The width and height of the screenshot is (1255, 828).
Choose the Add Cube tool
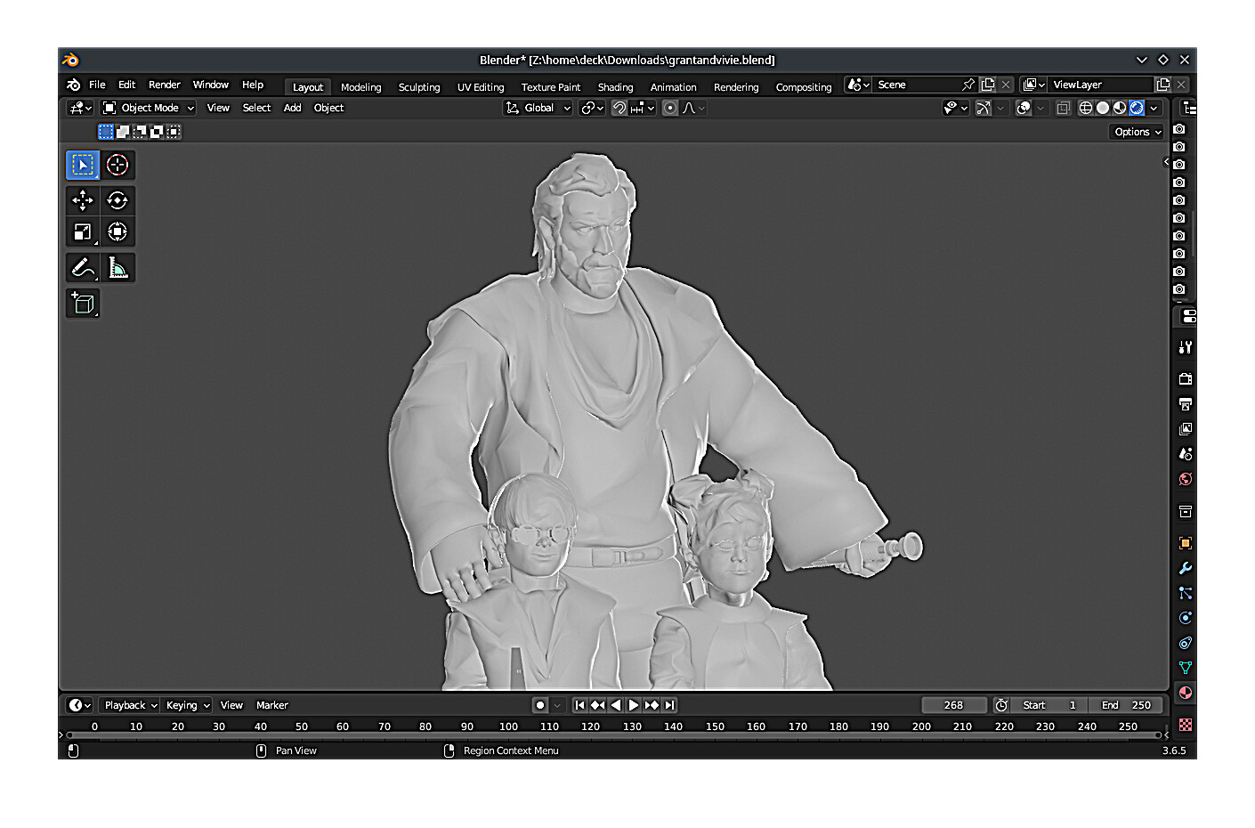point(83,304)
